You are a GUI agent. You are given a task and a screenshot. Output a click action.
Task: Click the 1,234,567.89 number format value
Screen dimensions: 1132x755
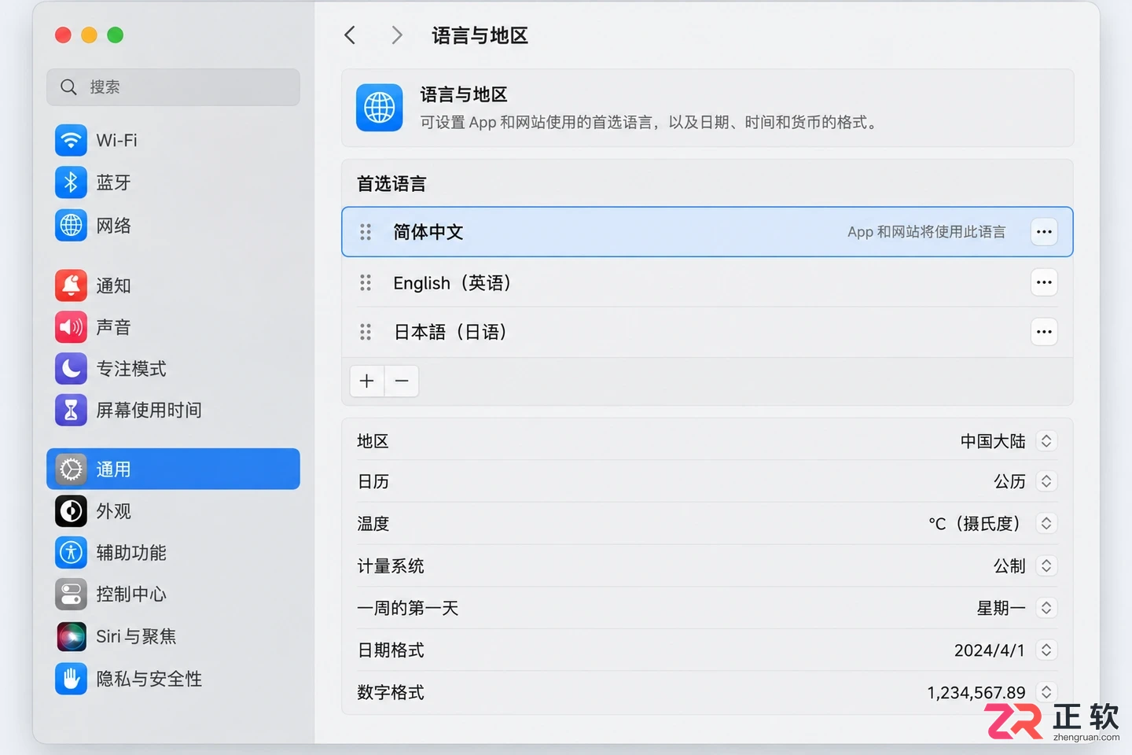point(976,693)
